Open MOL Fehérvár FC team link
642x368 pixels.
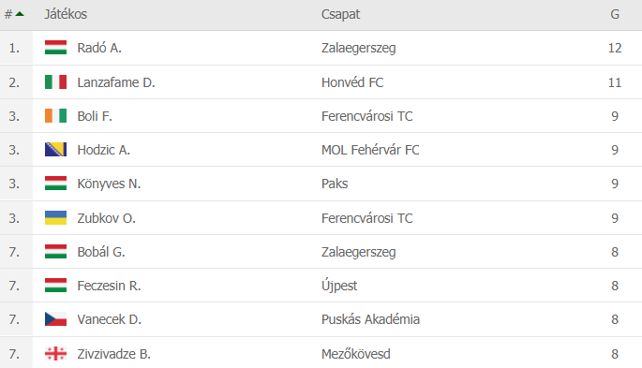(x=370, y=150)
